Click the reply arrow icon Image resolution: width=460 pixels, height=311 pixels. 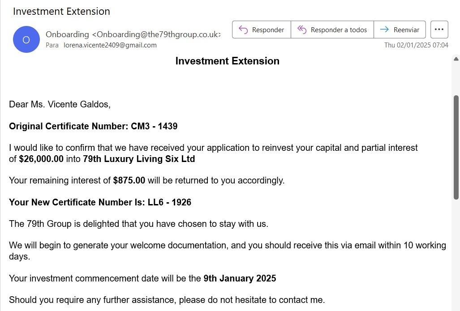[243, 30]
